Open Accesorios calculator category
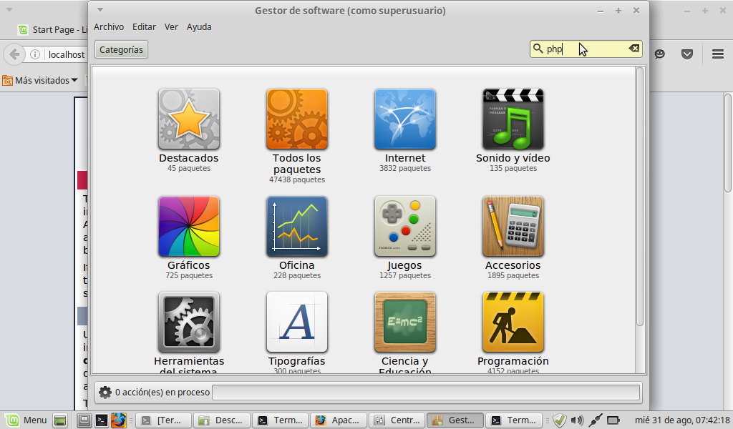The image size is (733, 429). [513, 227]
